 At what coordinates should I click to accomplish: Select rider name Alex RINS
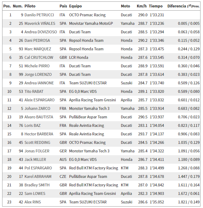pos(33,202)
